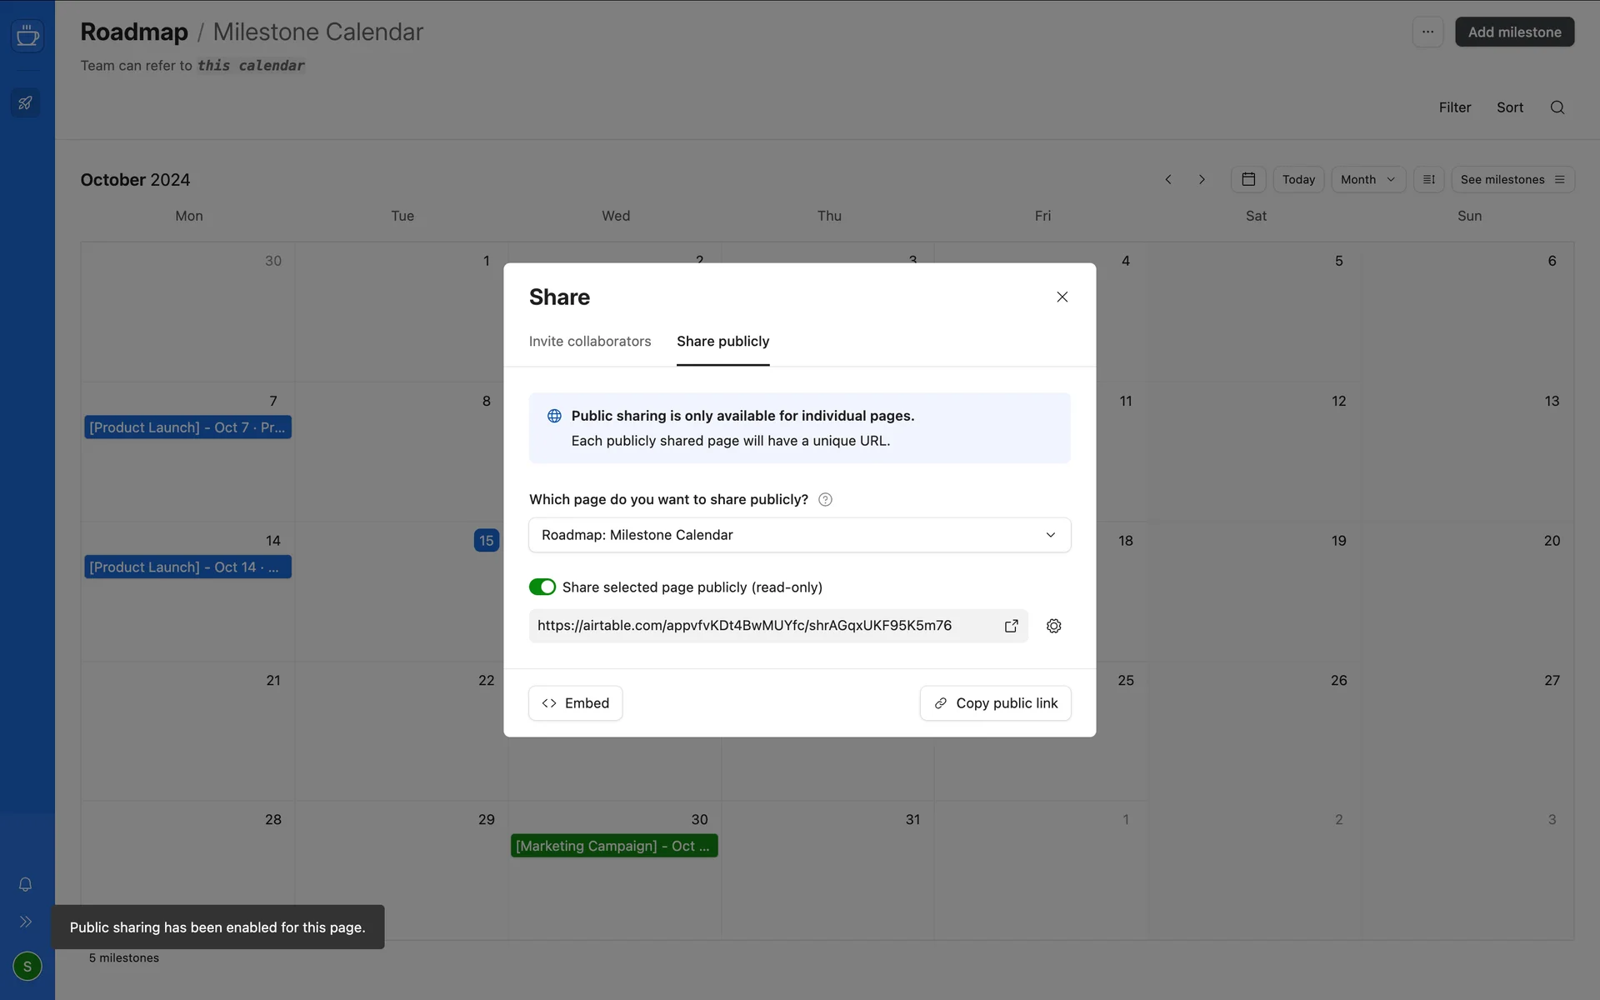1600x1000 pixels.
Task: Click Copy public link button
Action: [995, 703]
